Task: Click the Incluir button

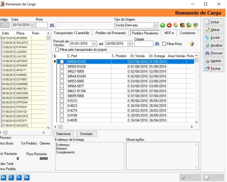Action: 213,22
